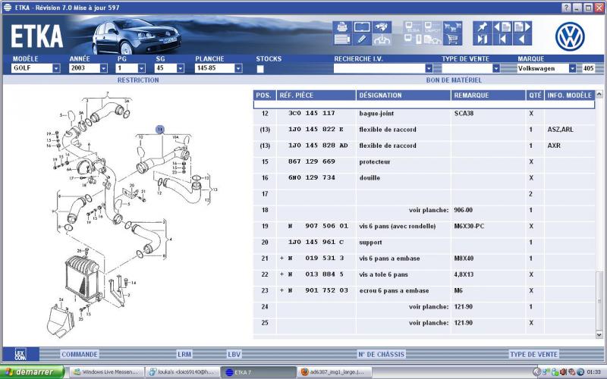Click the QTÉ column header

(x=535, y=96)
